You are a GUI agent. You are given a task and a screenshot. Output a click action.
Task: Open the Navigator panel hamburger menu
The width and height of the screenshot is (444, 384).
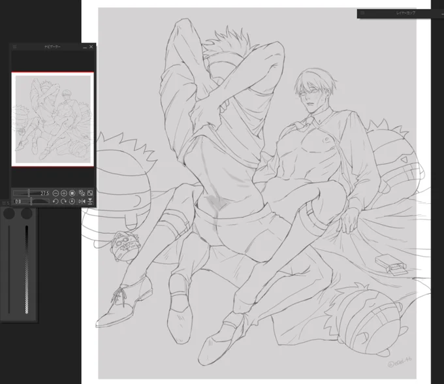coord(15,47)
